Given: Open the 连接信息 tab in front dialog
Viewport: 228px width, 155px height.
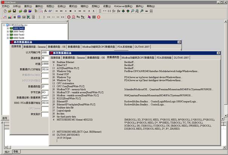Looking at the screenshot, I should pos(55,58).
